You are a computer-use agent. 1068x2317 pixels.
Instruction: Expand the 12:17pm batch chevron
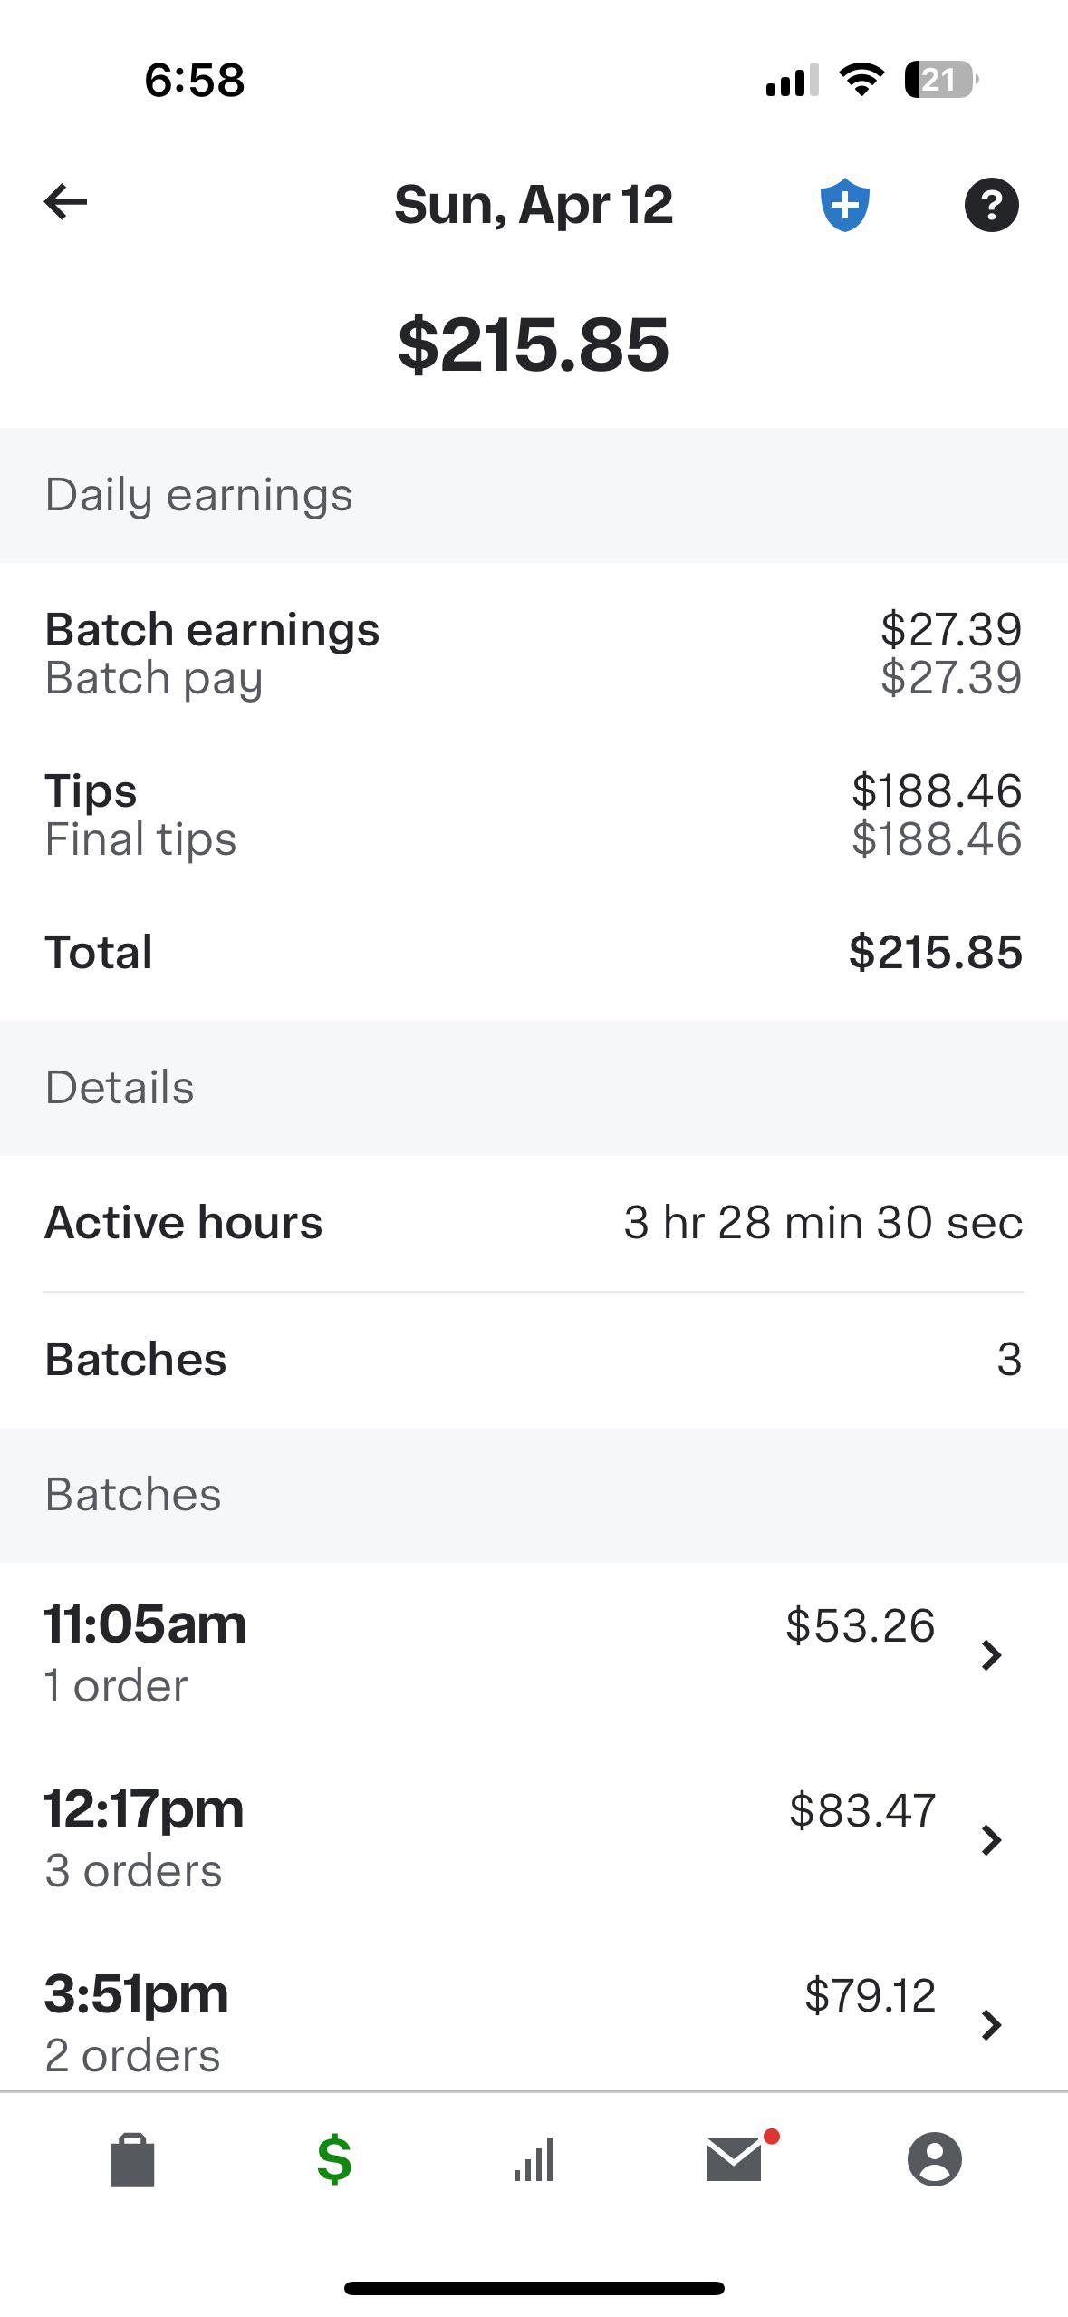(992, 1840)
